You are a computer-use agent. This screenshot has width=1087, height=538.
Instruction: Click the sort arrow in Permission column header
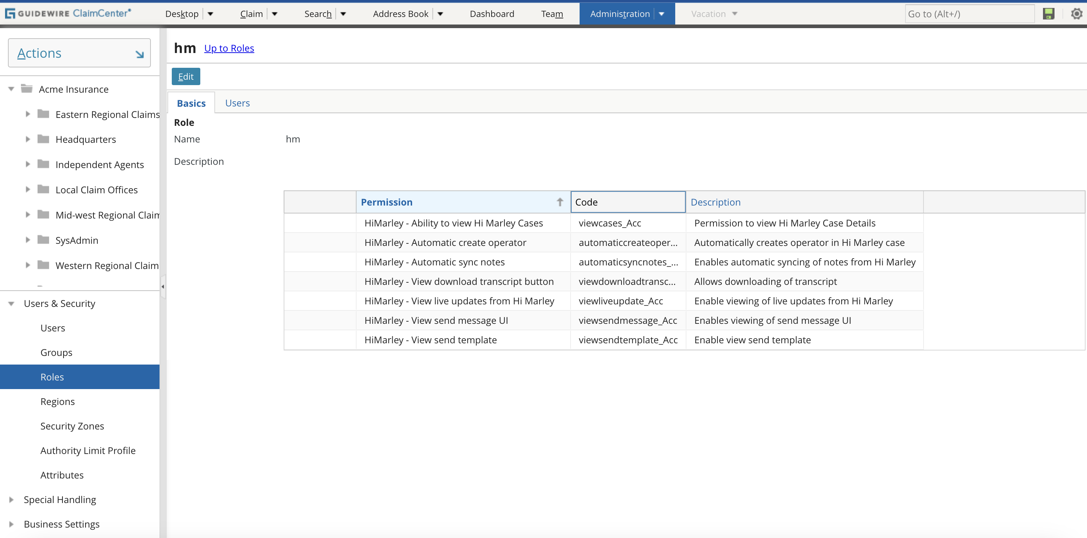click(x=560, y=202)
